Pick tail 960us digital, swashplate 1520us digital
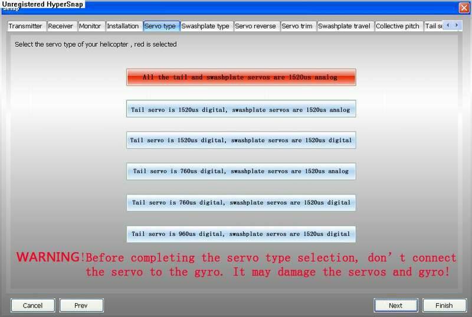 [241, 234]
